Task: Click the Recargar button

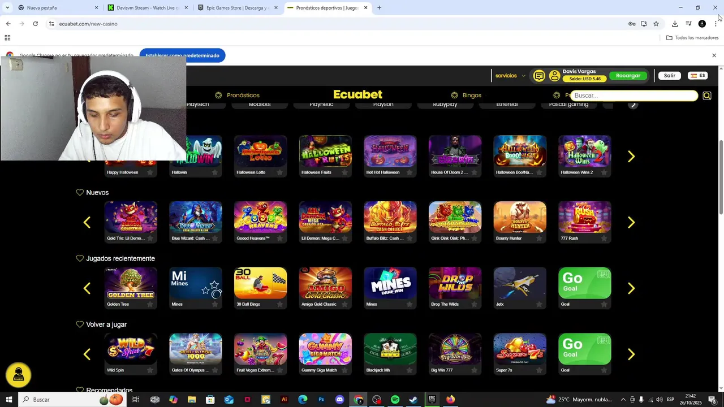Action: coord(628,76)
